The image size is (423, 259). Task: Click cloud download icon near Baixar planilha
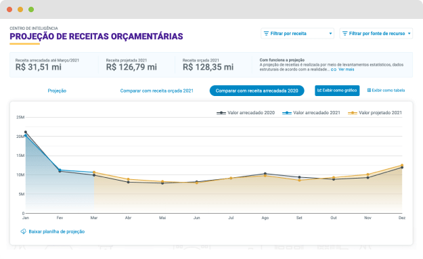pos(24,231)
